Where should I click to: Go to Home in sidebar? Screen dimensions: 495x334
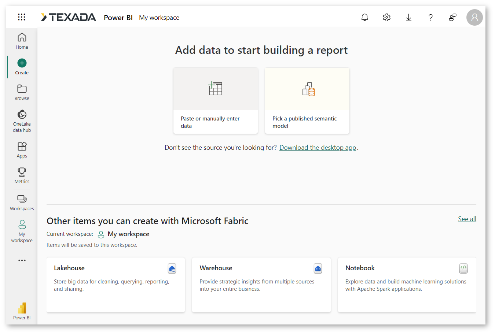pyautogui.click(x=22, y=41)
